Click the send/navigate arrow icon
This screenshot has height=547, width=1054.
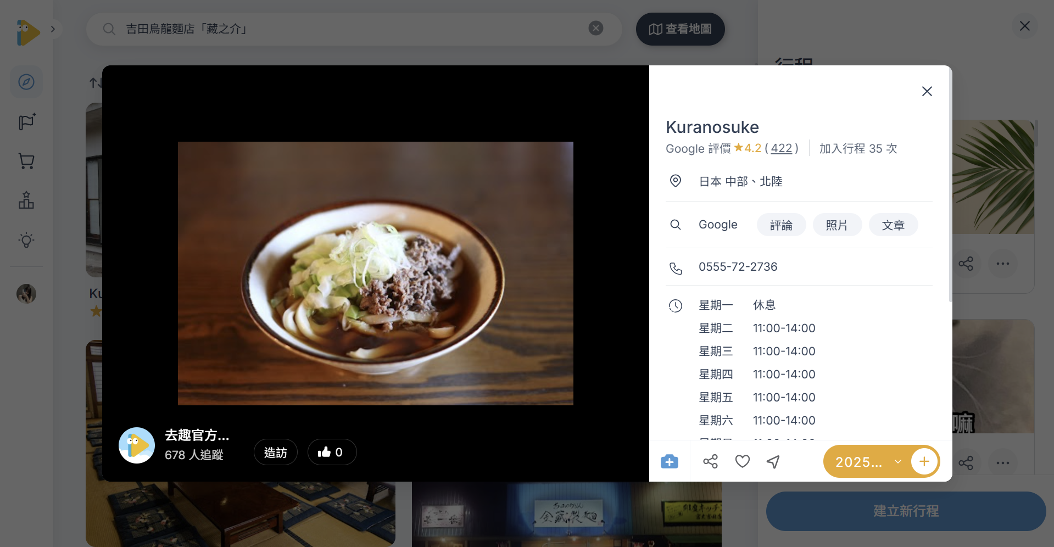point(773,461)
